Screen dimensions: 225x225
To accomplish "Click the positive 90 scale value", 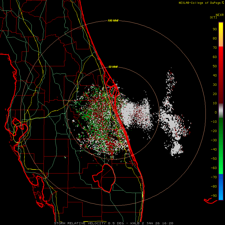I will 215,29.
